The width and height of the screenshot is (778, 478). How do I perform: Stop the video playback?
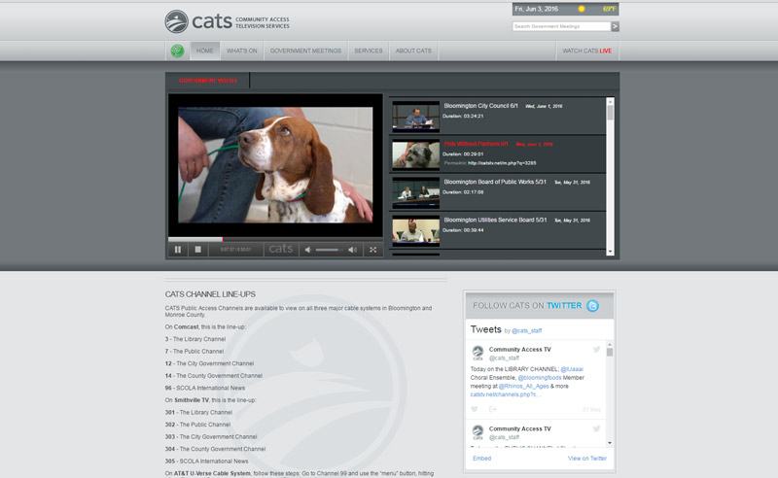(197, 250)
